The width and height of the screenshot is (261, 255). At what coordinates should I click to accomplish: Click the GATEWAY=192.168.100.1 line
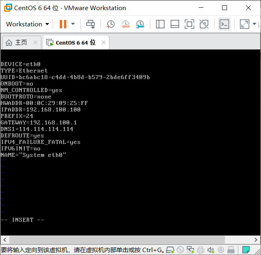39,122
